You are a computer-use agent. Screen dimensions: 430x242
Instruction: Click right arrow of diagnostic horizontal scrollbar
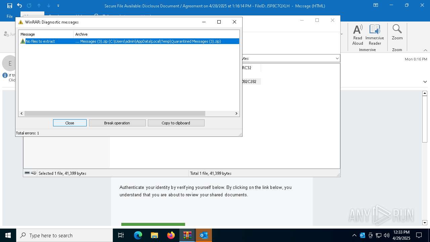point(236,114)
